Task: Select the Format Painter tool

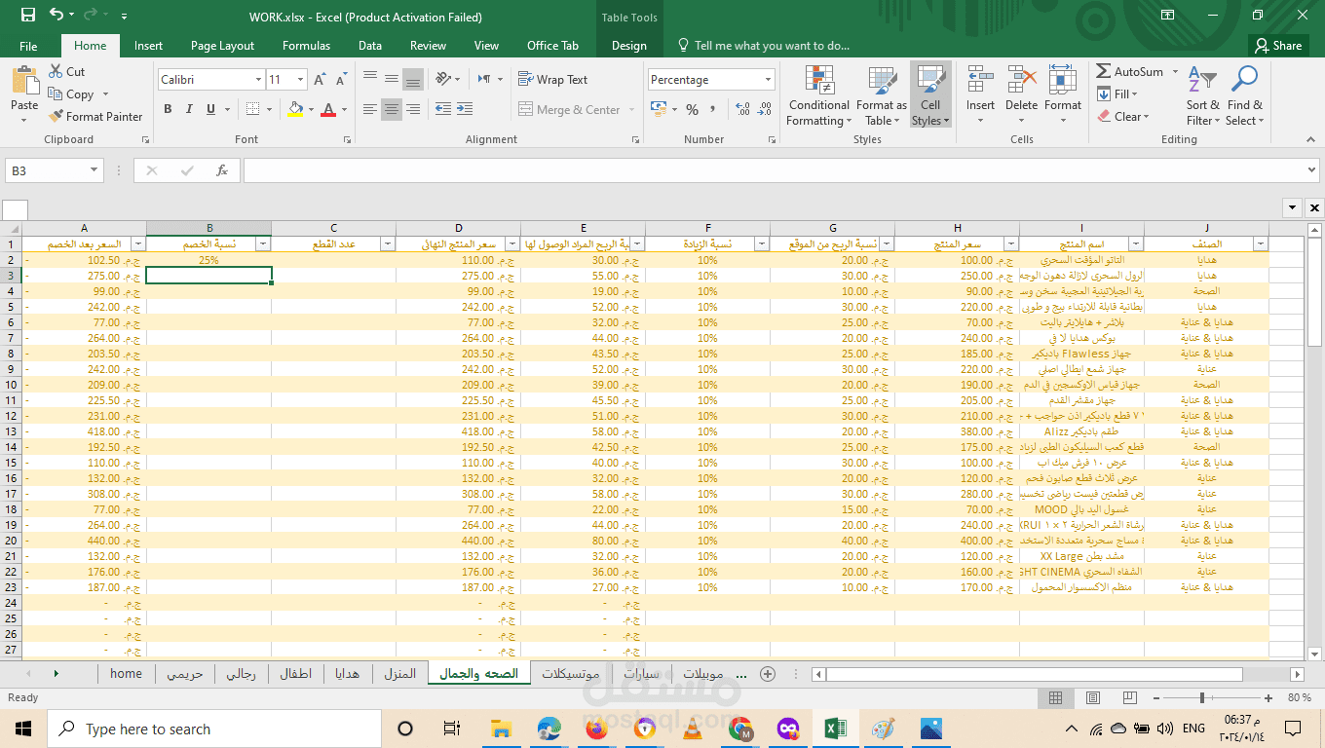Action: click(x=95, y=116)
